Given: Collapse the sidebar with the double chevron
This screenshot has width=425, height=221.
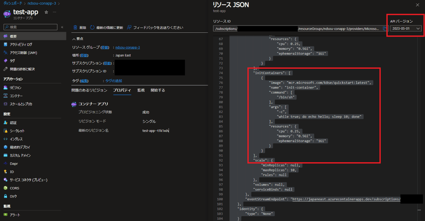Looking at the screenshot, I should [x=62, y=27].
